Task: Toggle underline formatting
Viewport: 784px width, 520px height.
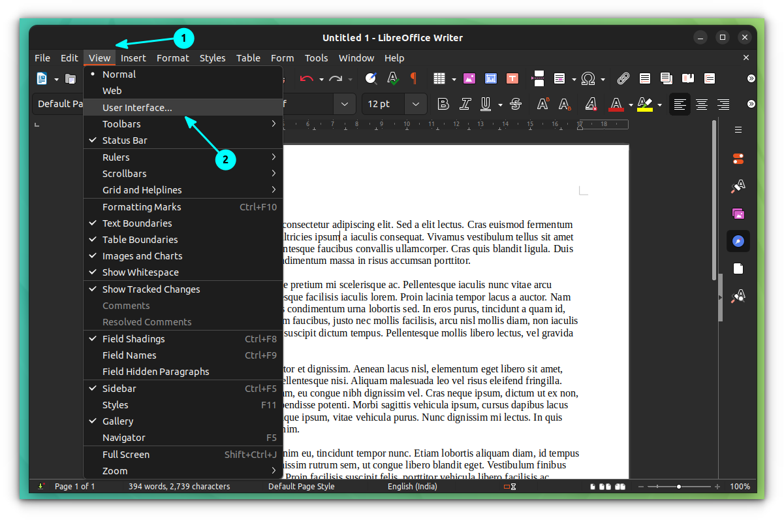Action: [486, 104]
